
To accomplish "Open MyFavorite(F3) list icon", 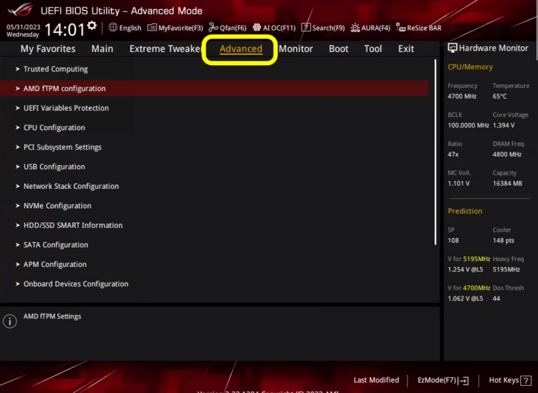I will click(152, 28).
